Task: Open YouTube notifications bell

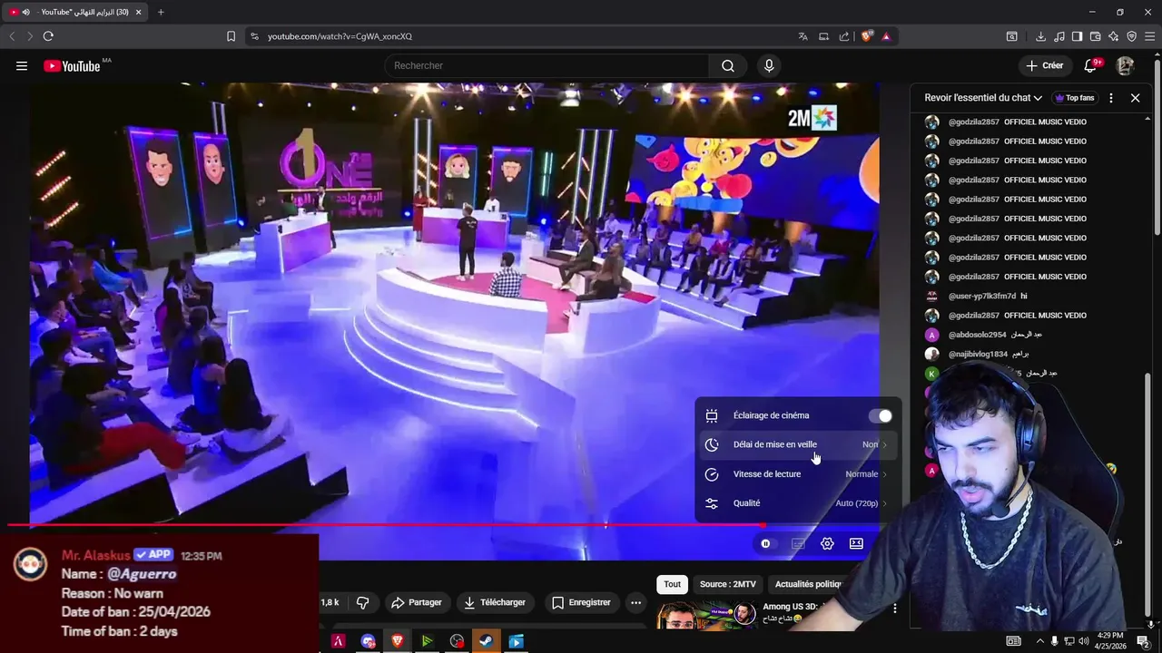Action: click(x=1092, y=65)
